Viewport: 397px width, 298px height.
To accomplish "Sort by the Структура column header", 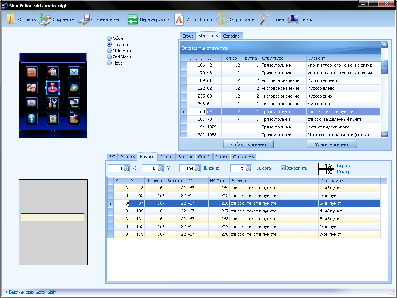I will 283,58.
